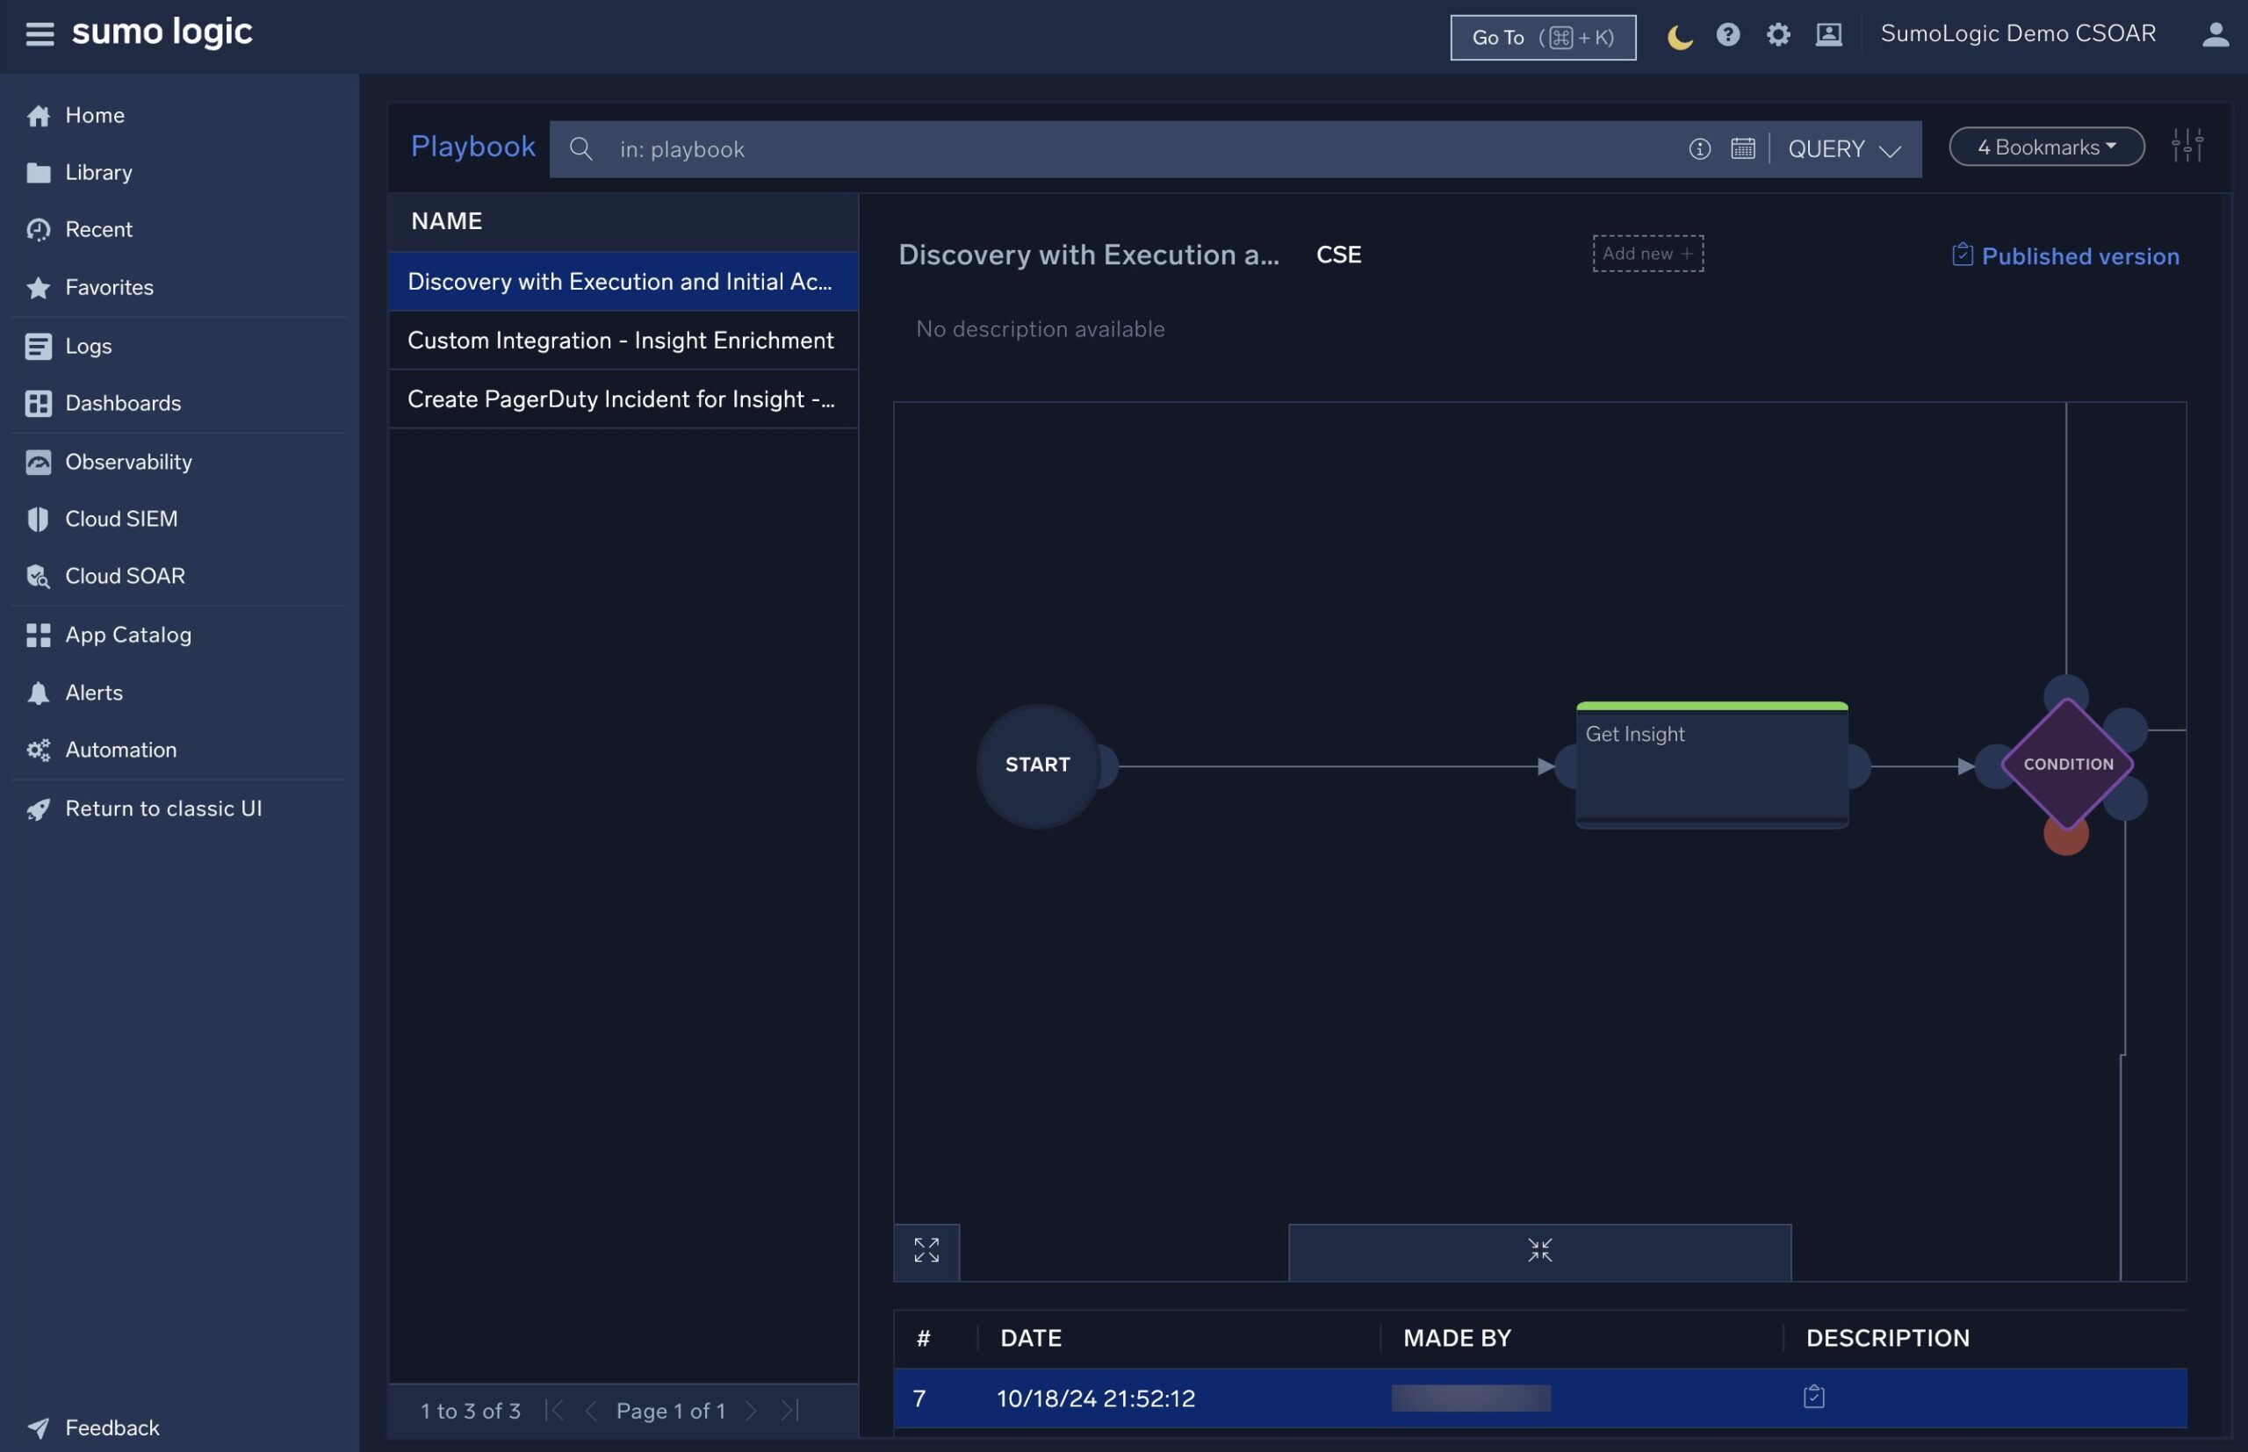Click SumoLogic Demo CSOAR account name
Image resolution: width=2248 pixels, height=1452 pixels.
tap(2018, 34)
